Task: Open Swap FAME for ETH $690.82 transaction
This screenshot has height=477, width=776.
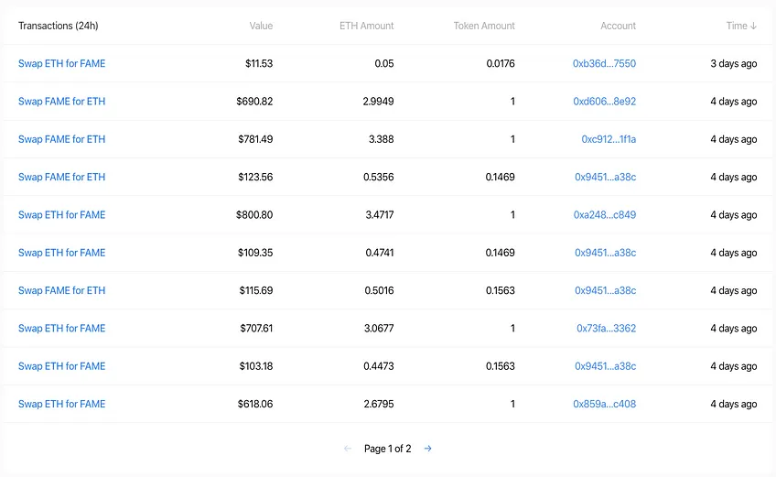Action: (62, 101)
